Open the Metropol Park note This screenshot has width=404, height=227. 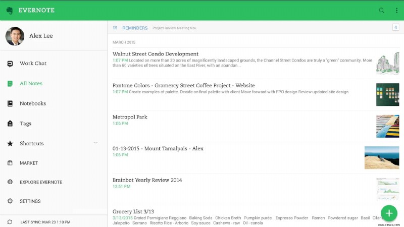click(256, 126)
